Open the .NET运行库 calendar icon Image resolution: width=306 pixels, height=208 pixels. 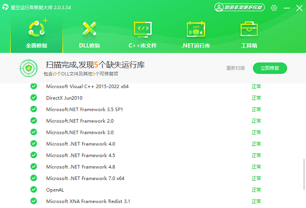196,29
